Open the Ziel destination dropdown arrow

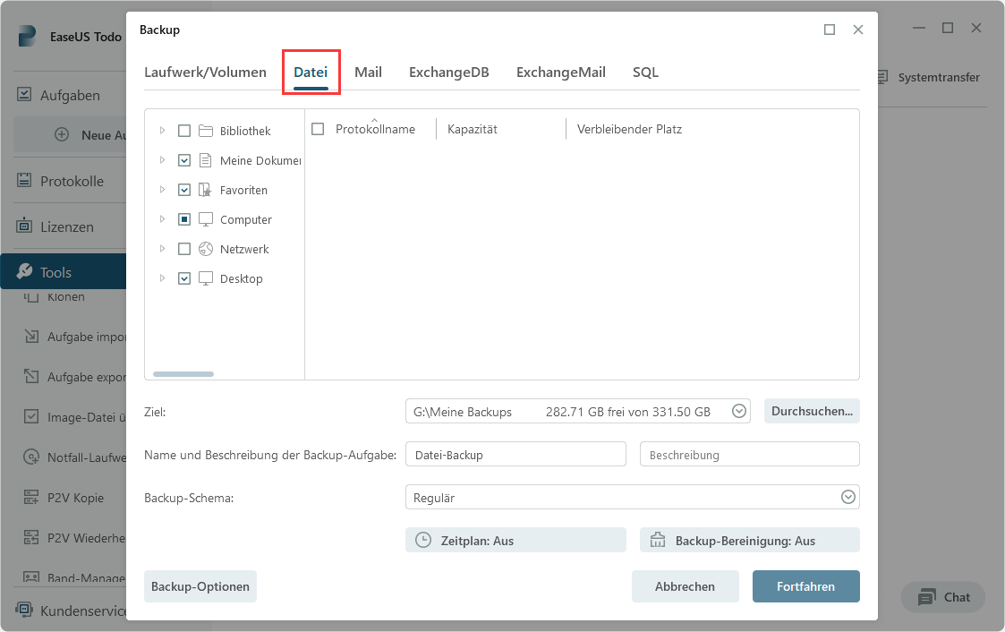tap(739, 412)
